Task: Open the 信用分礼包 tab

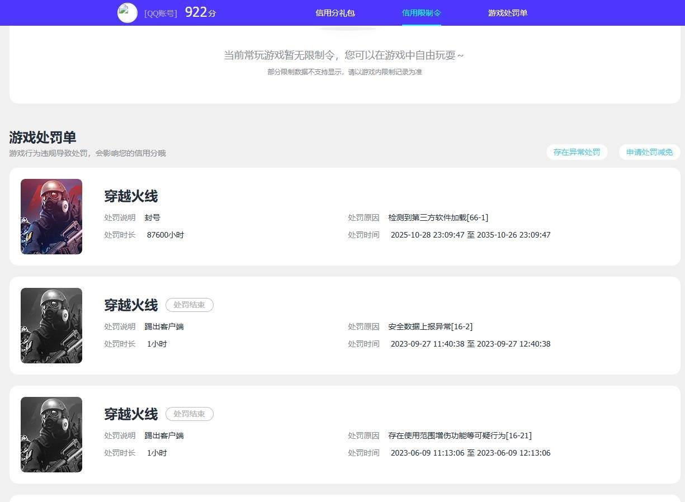Action: click(x=335, y=13)
